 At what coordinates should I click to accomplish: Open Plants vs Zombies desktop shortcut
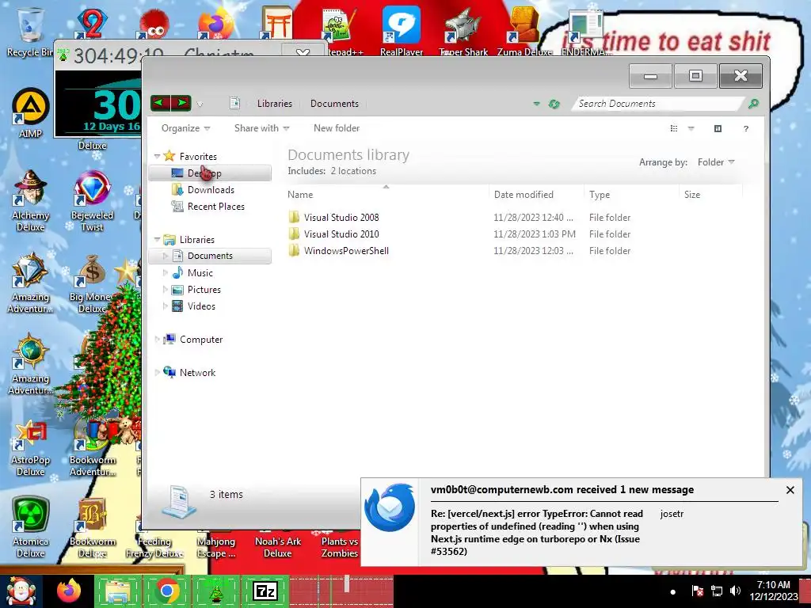click(x=339, y=547)
